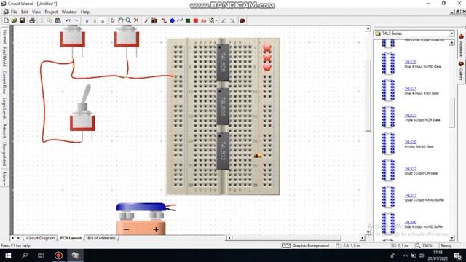The height and width of the screenshot is (262, 466).
Task: Select the blue pad tool
Action: click(172, 20)
